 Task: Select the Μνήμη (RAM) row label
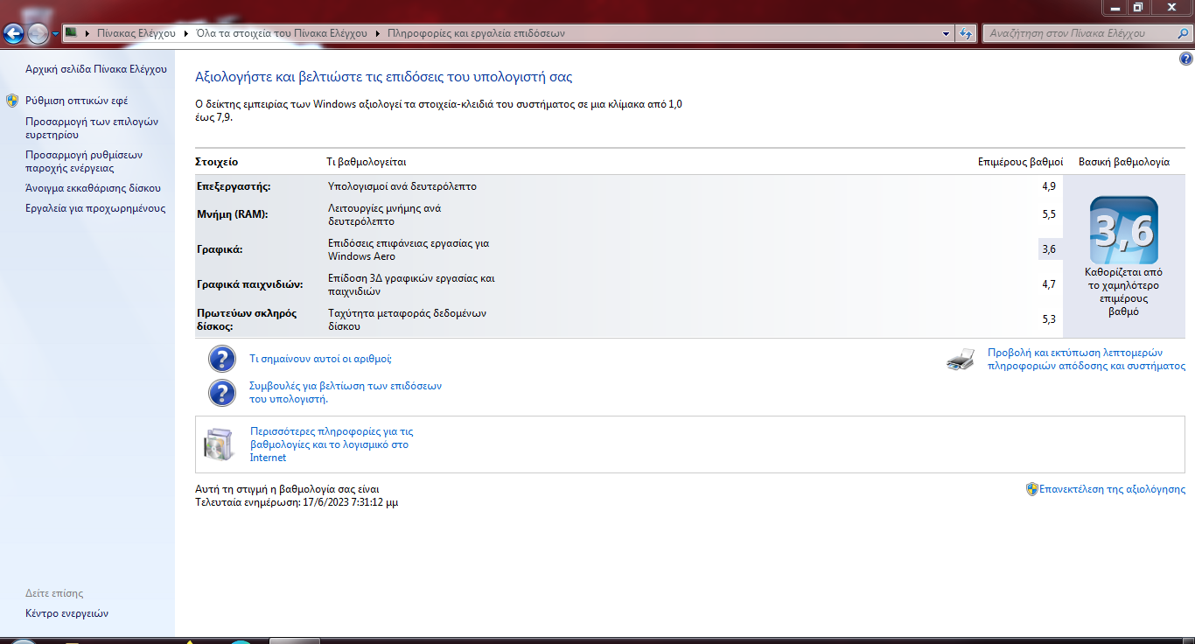point(233,214)
